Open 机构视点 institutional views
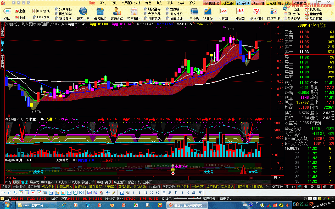 tap(314, 9)
